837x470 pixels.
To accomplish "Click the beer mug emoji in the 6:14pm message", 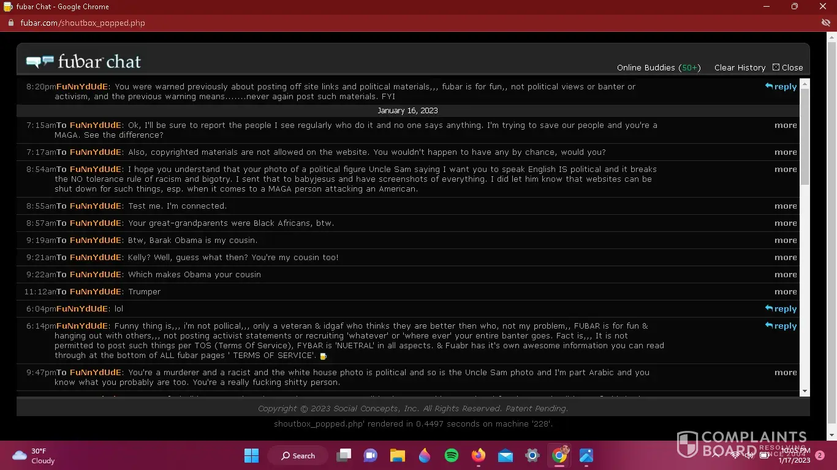I will coord(323,356).
